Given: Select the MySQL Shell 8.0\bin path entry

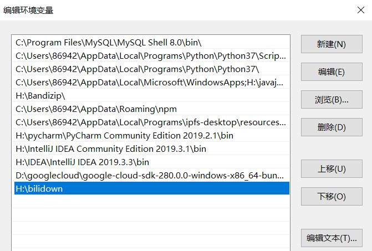Looking at the screenshot, I should pos(152,43).
